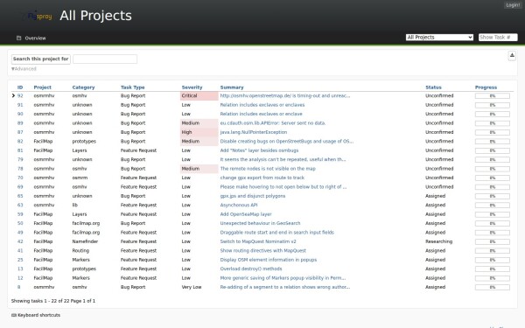Click the keyboard shortcuts icon

point(14,315)
